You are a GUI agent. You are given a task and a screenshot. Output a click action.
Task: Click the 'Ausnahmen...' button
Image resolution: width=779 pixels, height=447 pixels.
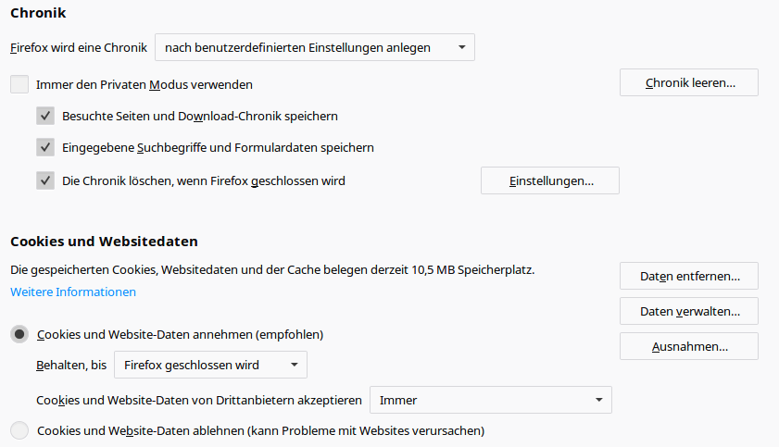(688, 346)
